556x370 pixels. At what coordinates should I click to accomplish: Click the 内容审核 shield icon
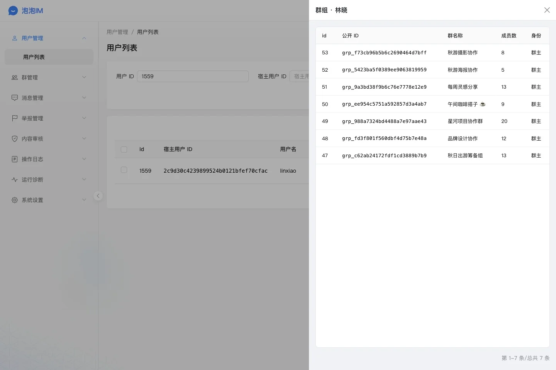point(15,139)
